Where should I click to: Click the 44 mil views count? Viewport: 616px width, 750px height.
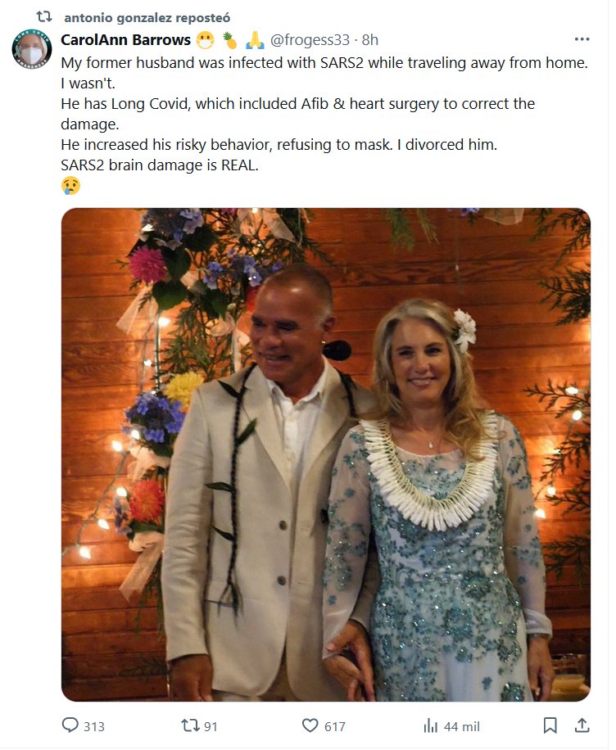462,726
